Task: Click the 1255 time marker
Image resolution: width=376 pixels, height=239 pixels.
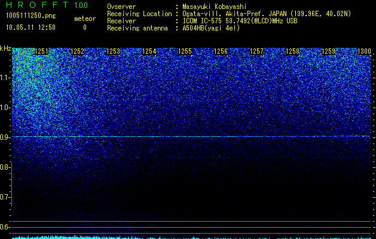Action: tap(185, 51)
